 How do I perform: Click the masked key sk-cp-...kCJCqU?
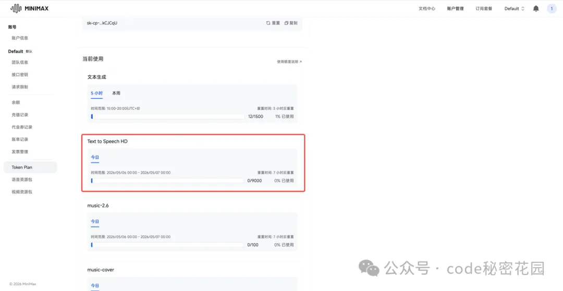(x=102, y=23)
